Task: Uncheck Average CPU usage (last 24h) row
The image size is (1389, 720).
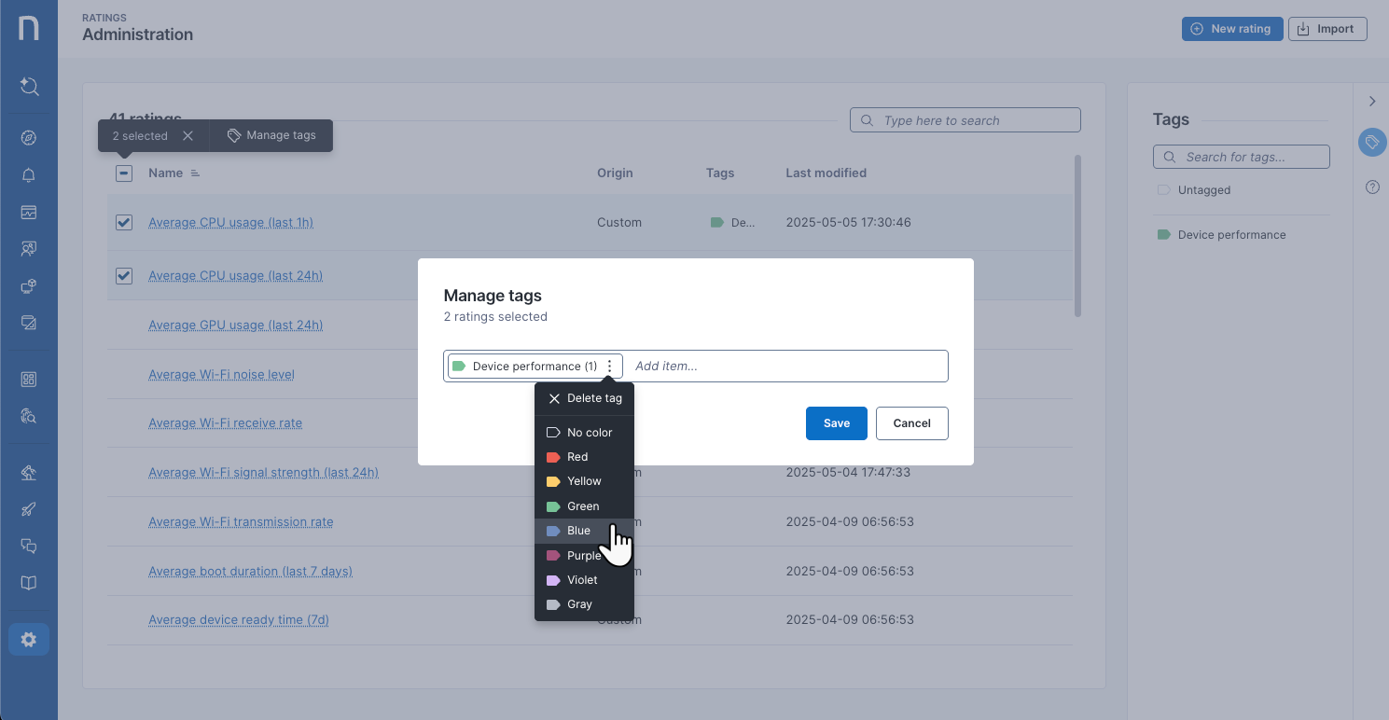Action: [x=123, y=275]
